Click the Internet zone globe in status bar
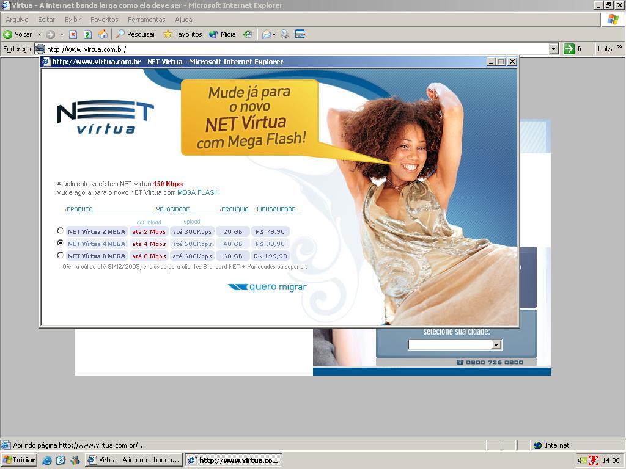This screenshot has height=469, width=626. pos(538,445)
